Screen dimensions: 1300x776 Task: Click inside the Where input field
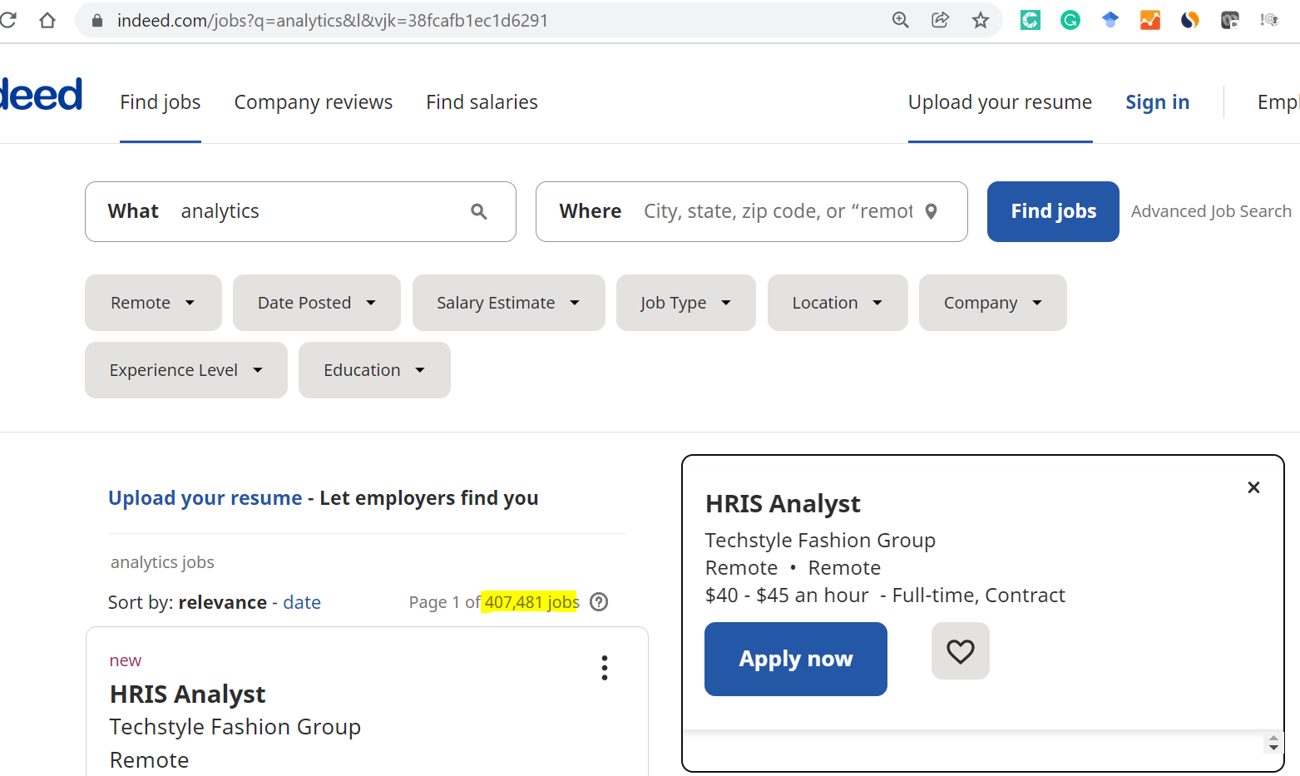774,211
